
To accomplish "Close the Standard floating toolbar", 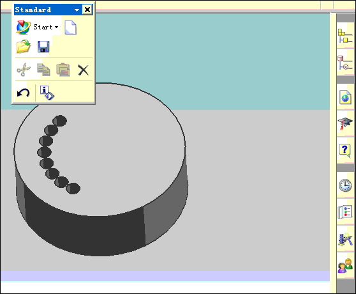I will [x=87, y=10].
